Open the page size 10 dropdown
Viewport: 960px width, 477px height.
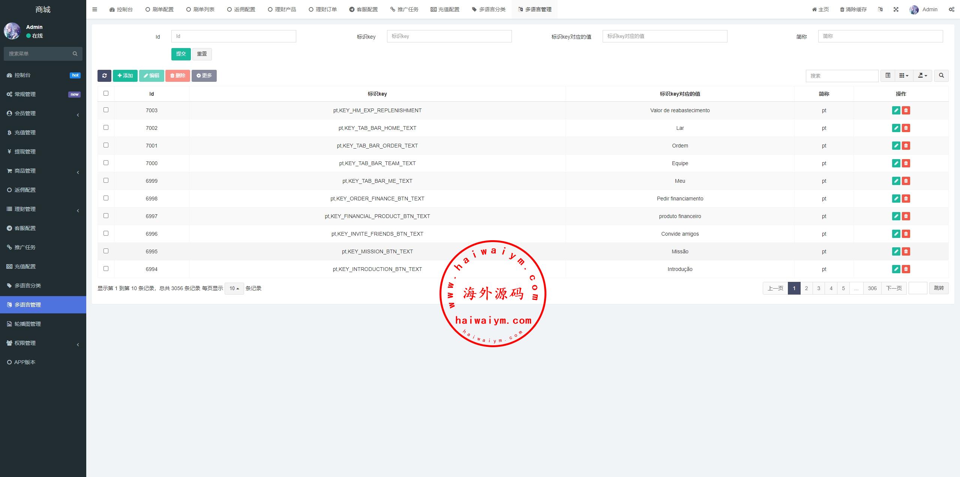coord(234,288)
